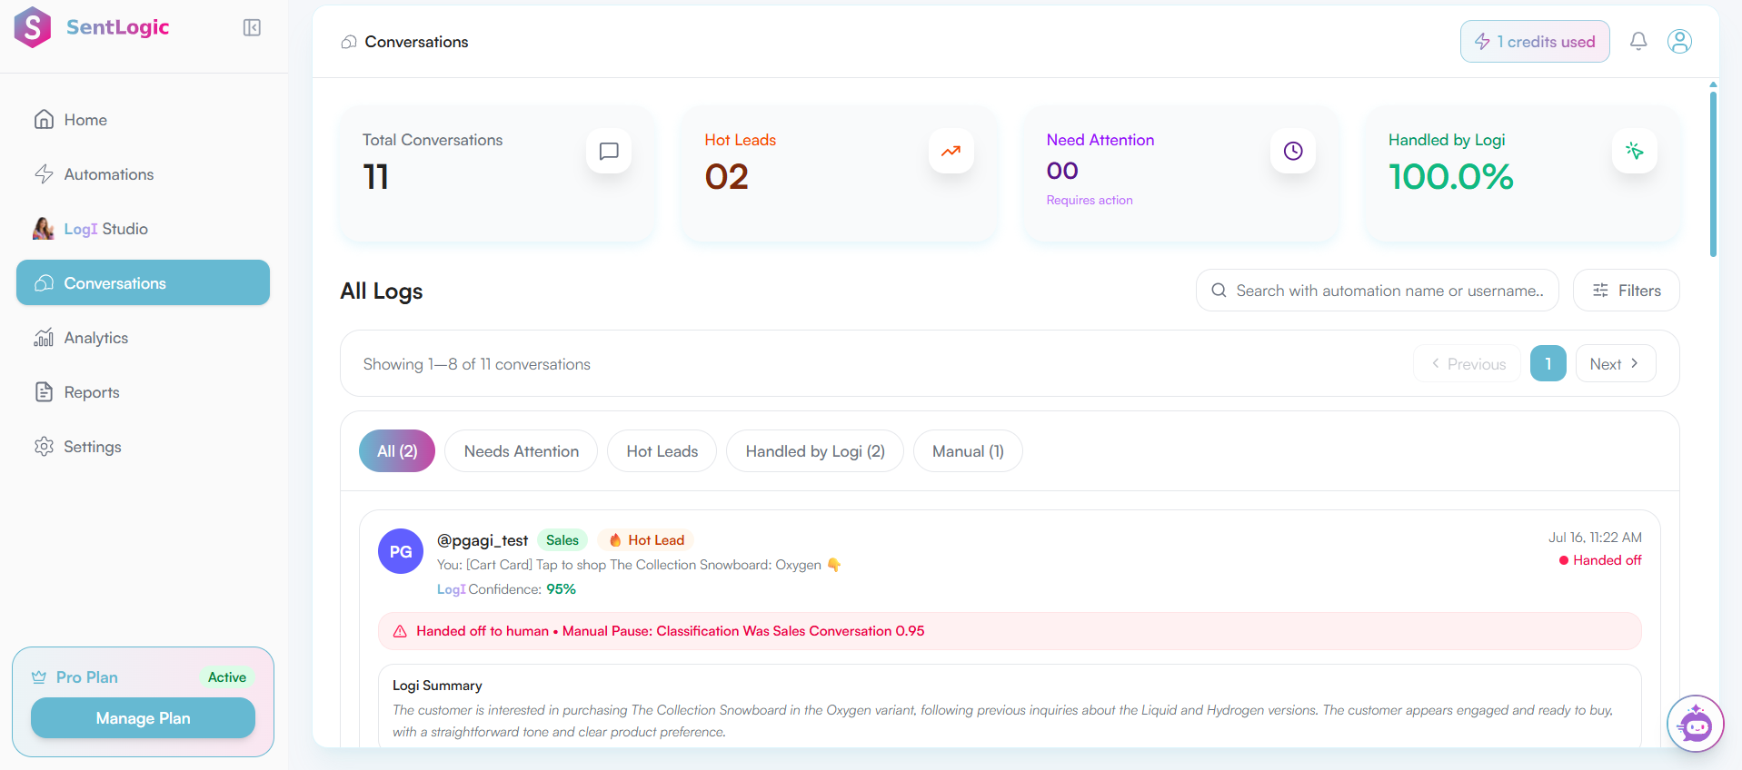The height and width of the screenshot is (770, 1742).
Task: Switch to the Hot Leads tab
Action: (662, 451)
